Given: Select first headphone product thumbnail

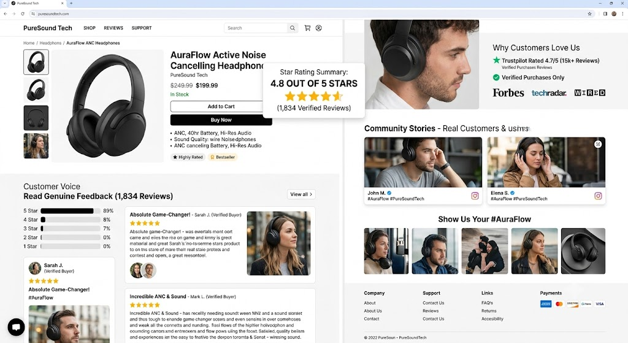Looking at the screenshot, I should [36, 62].
